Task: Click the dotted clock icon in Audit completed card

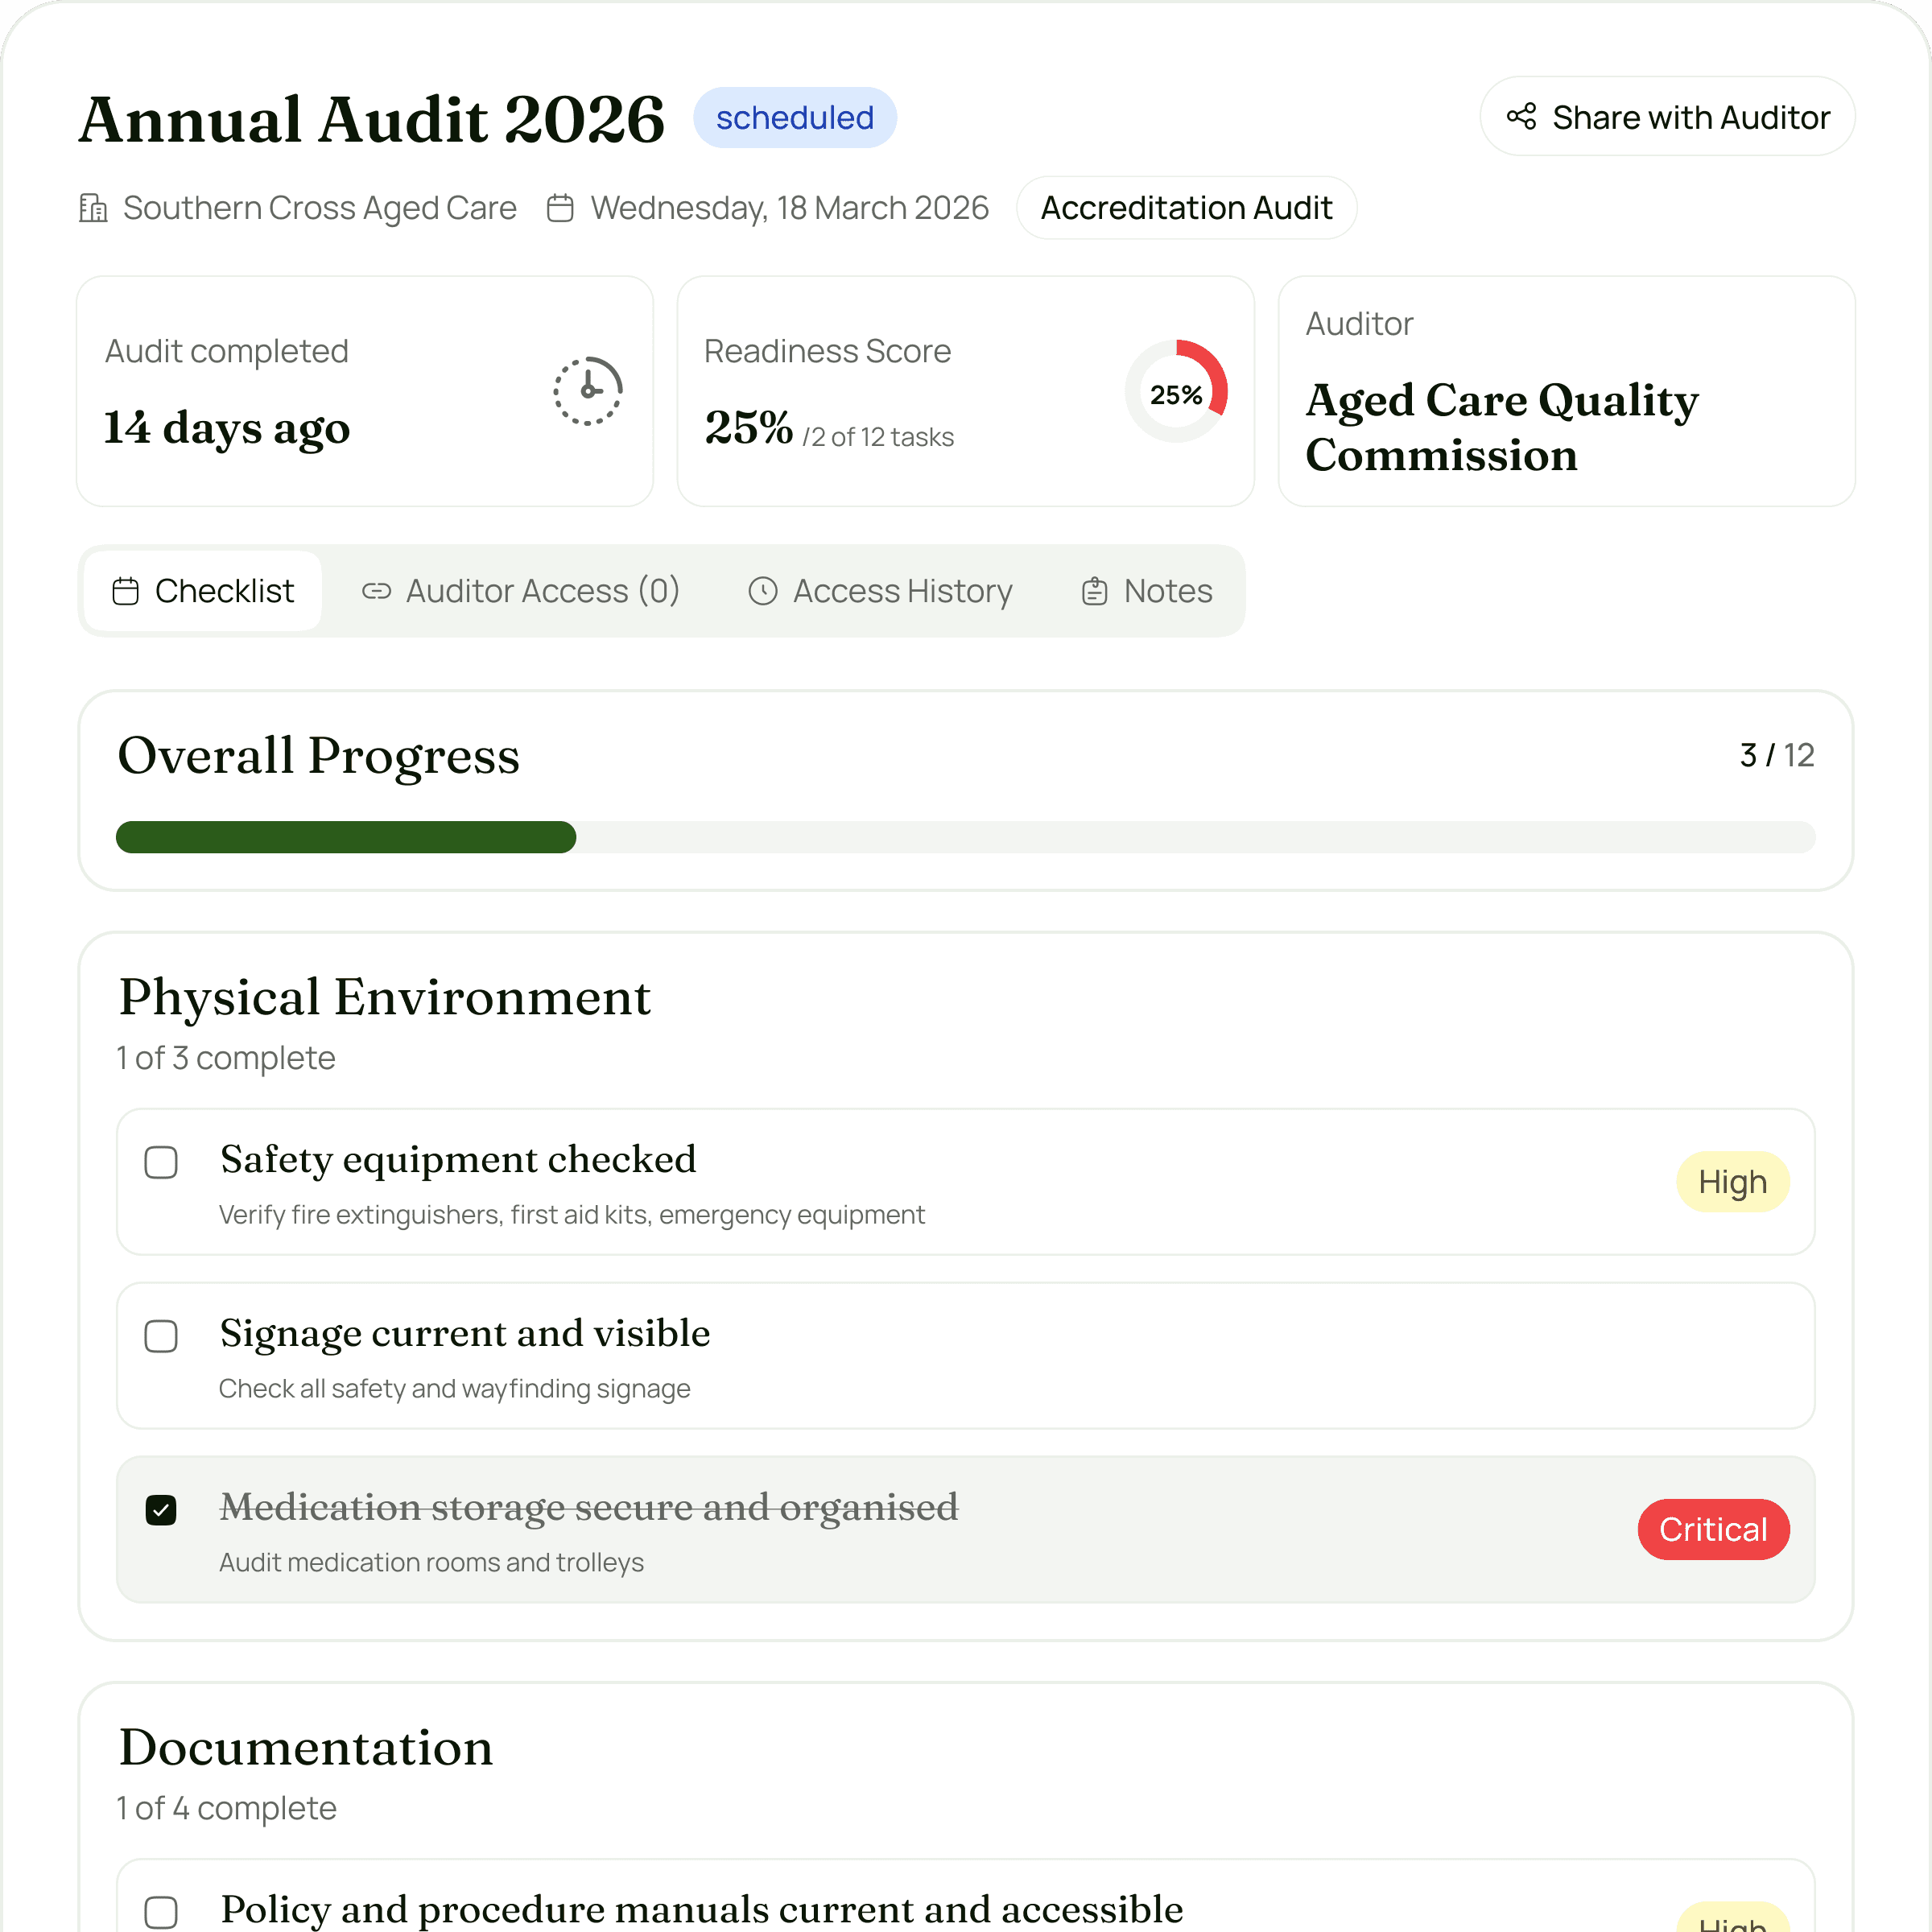Action: [588, 389]
